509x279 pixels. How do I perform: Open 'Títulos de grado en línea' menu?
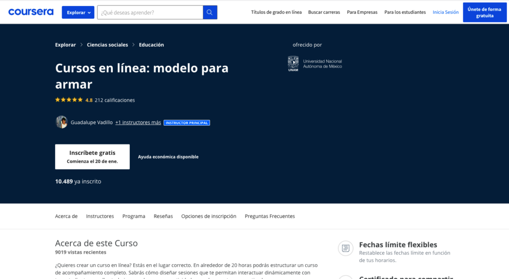pyautogui.click(x=276, y=12)
